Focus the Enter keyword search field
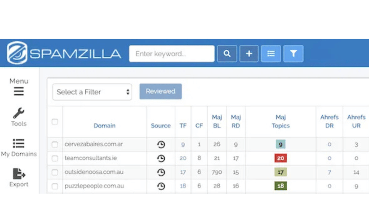 172,53
